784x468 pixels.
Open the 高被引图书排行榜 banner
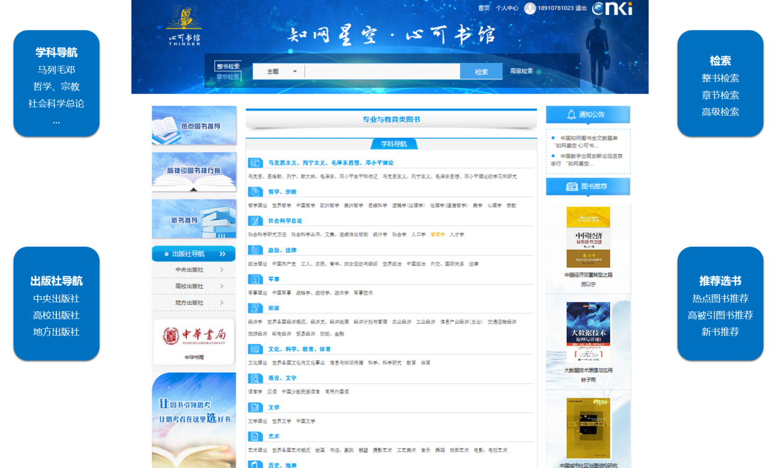(x=194, y=172)
